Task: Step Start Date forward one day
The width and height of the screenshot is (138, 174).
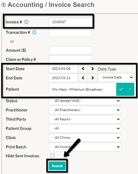Action: pyautogui.click(x=93, y=69)
